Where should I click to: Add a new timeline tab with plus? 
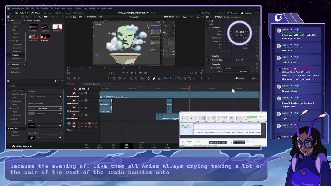(x=109, y=84)
